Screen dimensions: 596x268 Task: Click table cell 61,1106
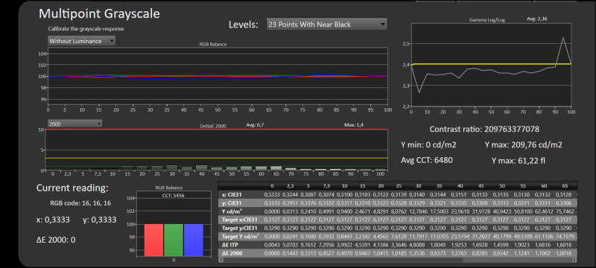pos(544,237)
